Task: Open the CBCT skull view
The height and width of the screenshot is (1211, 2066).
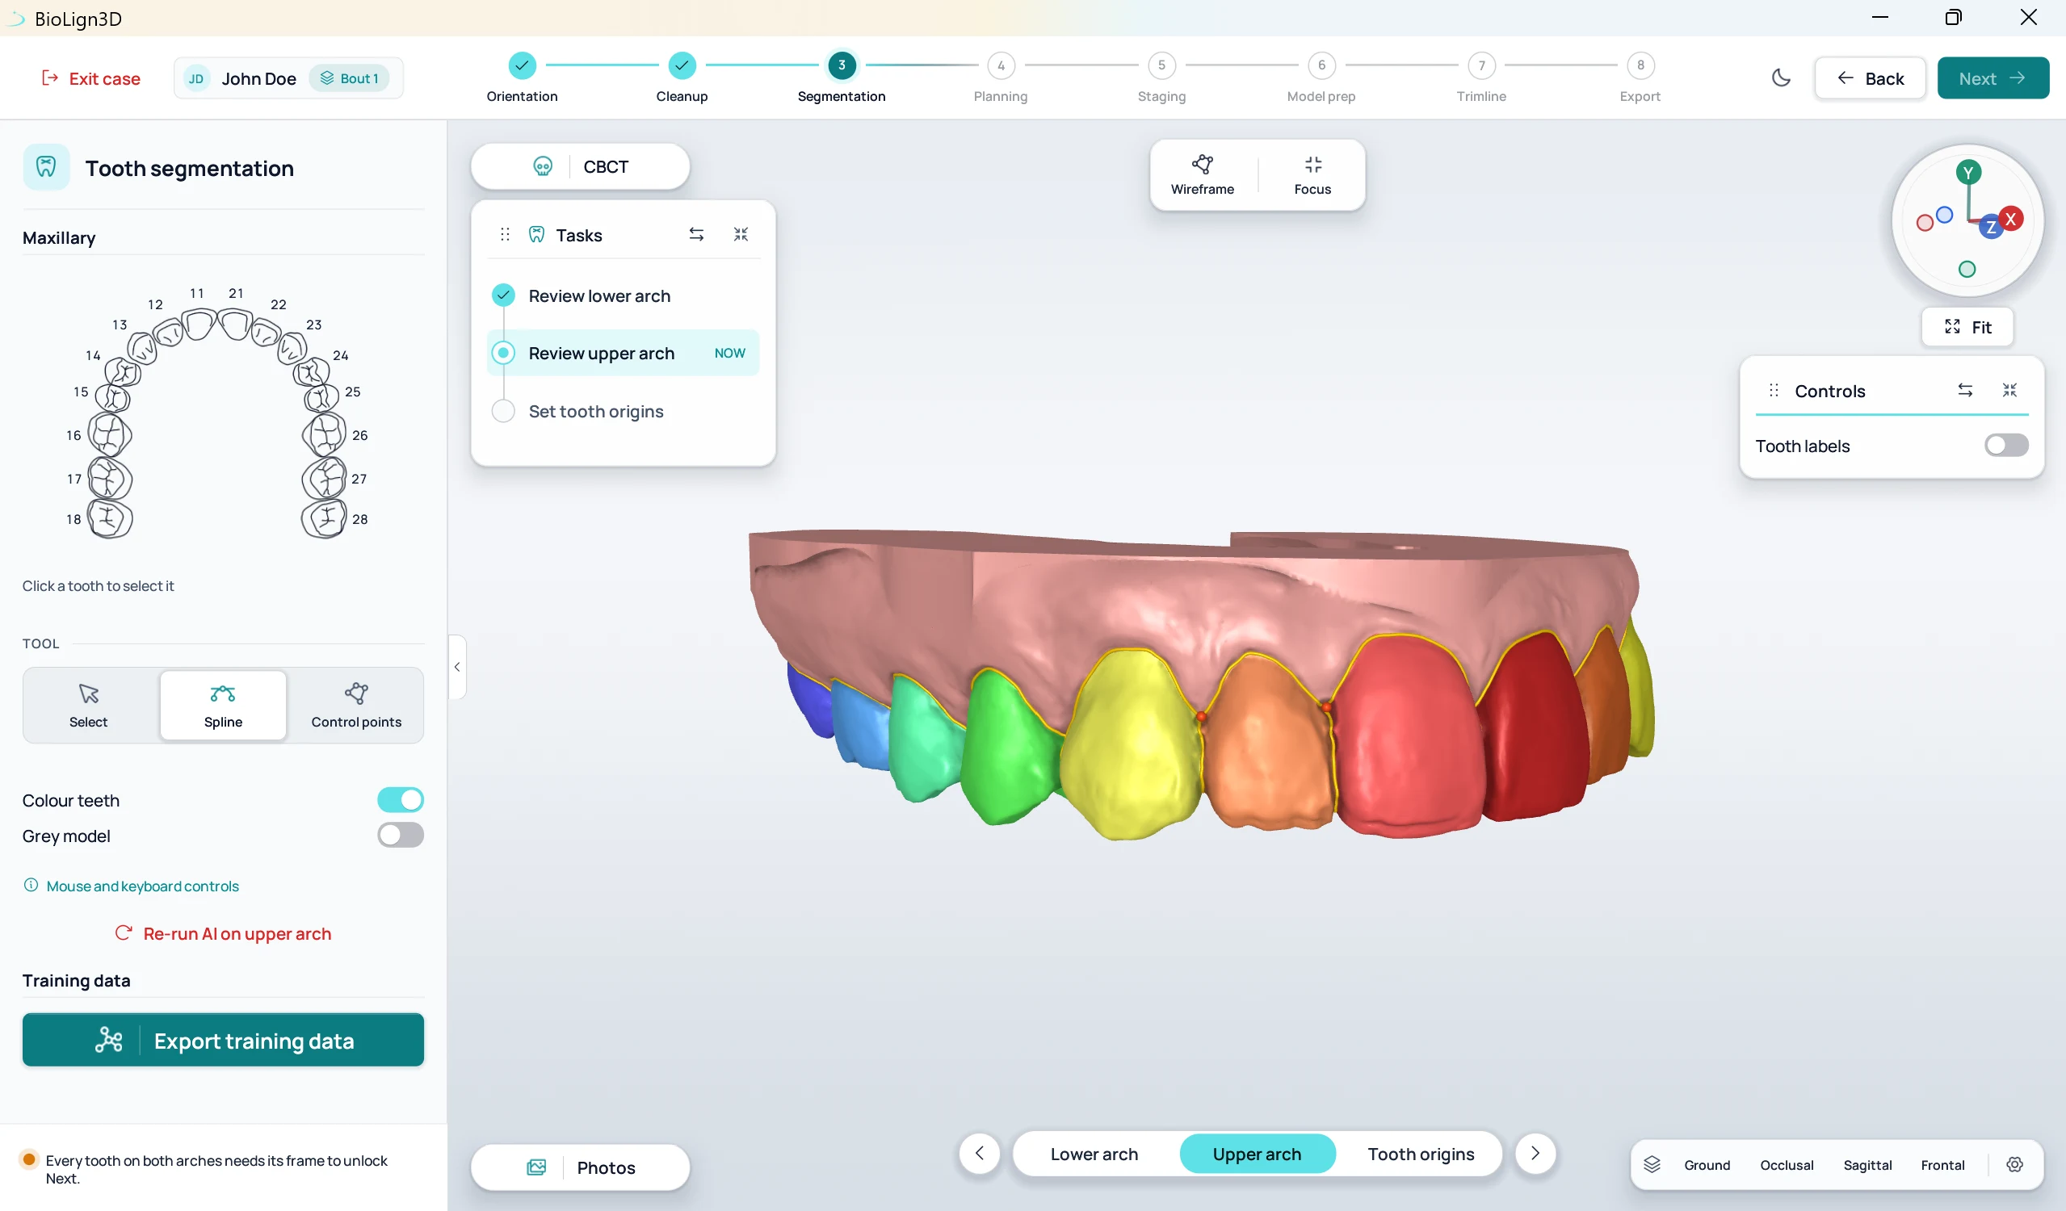Action: click(581, 166)
